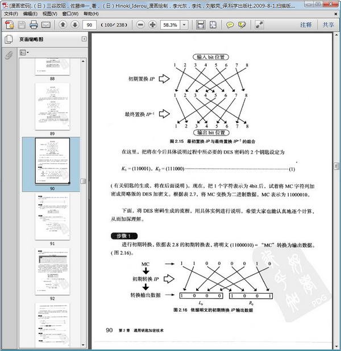Open the 视图(V) menu

click(49, 14)
